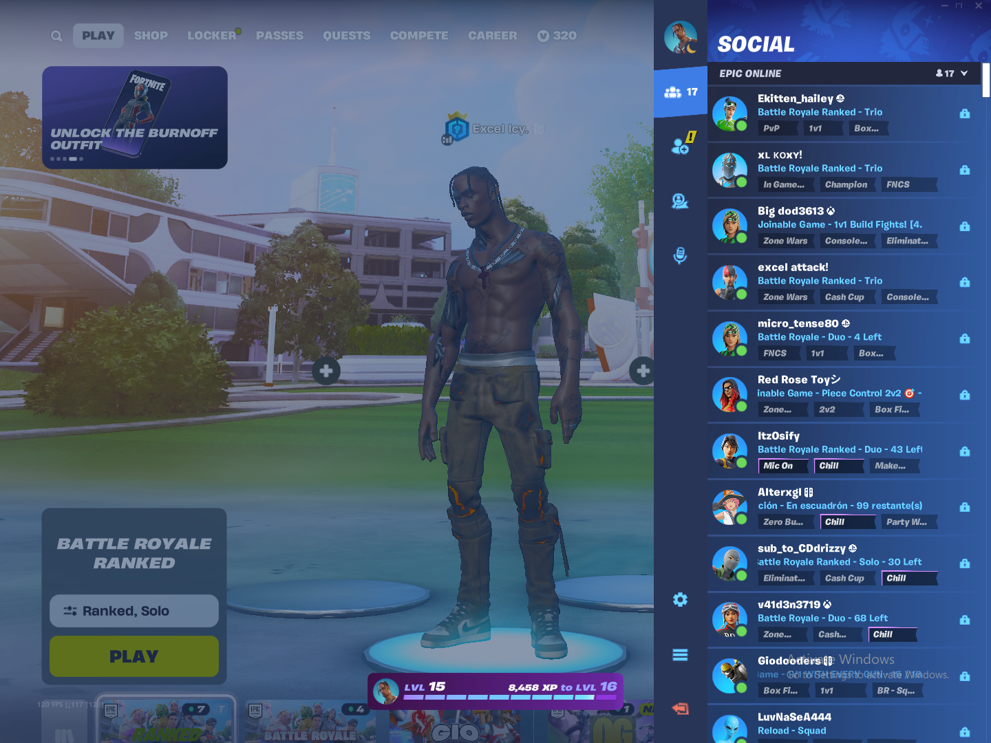Click the Mic On tag under ItzOsify
This screenshot has width=991, height=743.
(783, 466)
